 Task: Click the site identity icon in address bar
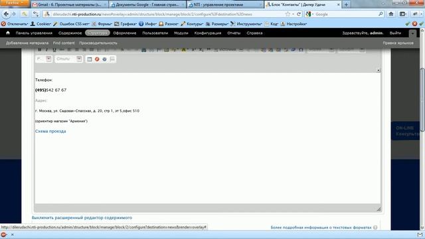[47, 14]
